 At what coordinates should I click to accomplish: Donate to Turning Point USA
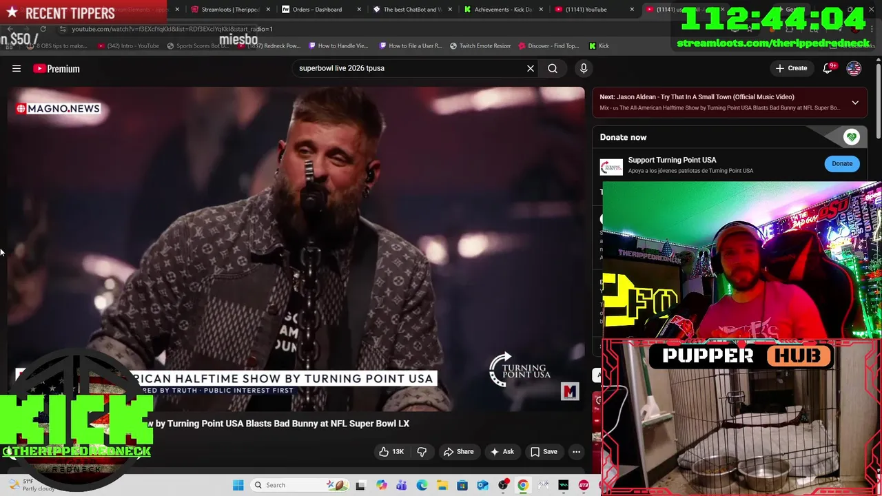click(x=842, y=163)
